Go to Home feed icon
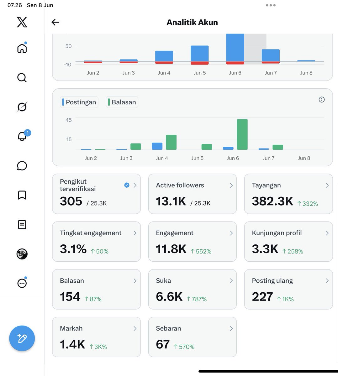Image resolution: width=338 pixels, height=376 pixels. click(x=22, y=48)
